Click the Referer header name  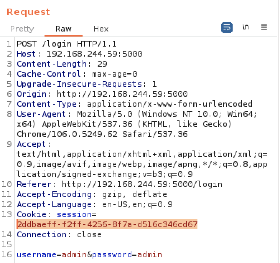click(x=34, y=184)
